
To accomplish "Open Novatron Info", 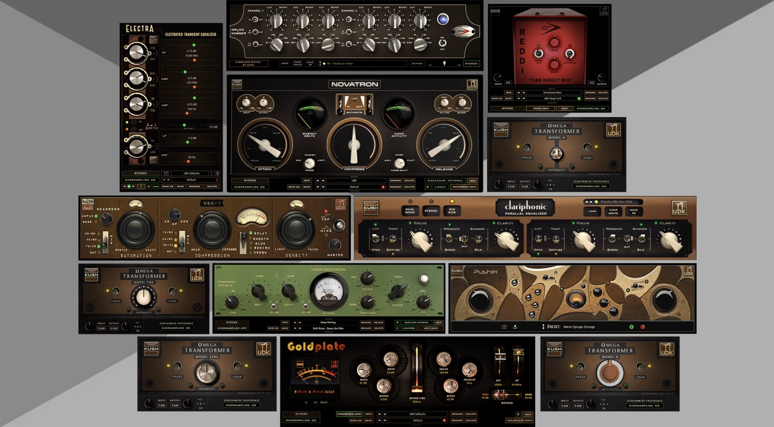I will pyautogui.click(x=464, y=187).
